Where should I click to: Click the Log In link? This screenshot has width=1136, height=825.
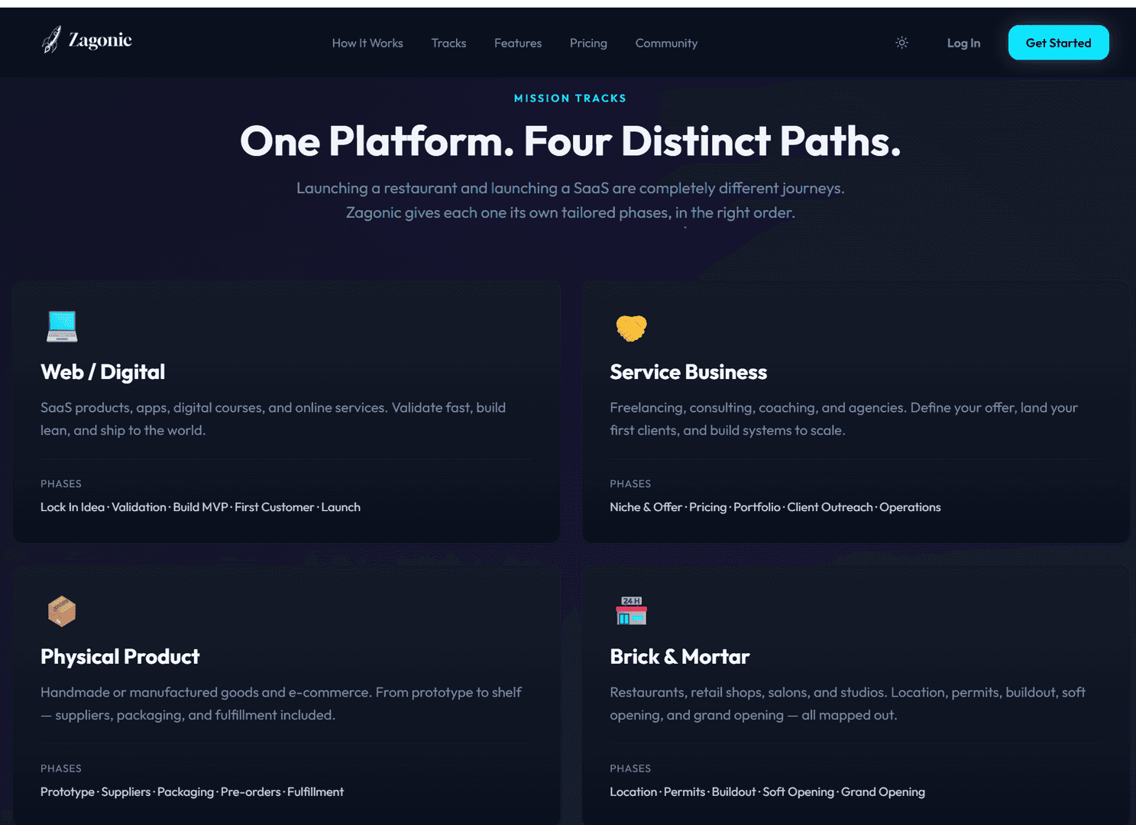point(963,44)
